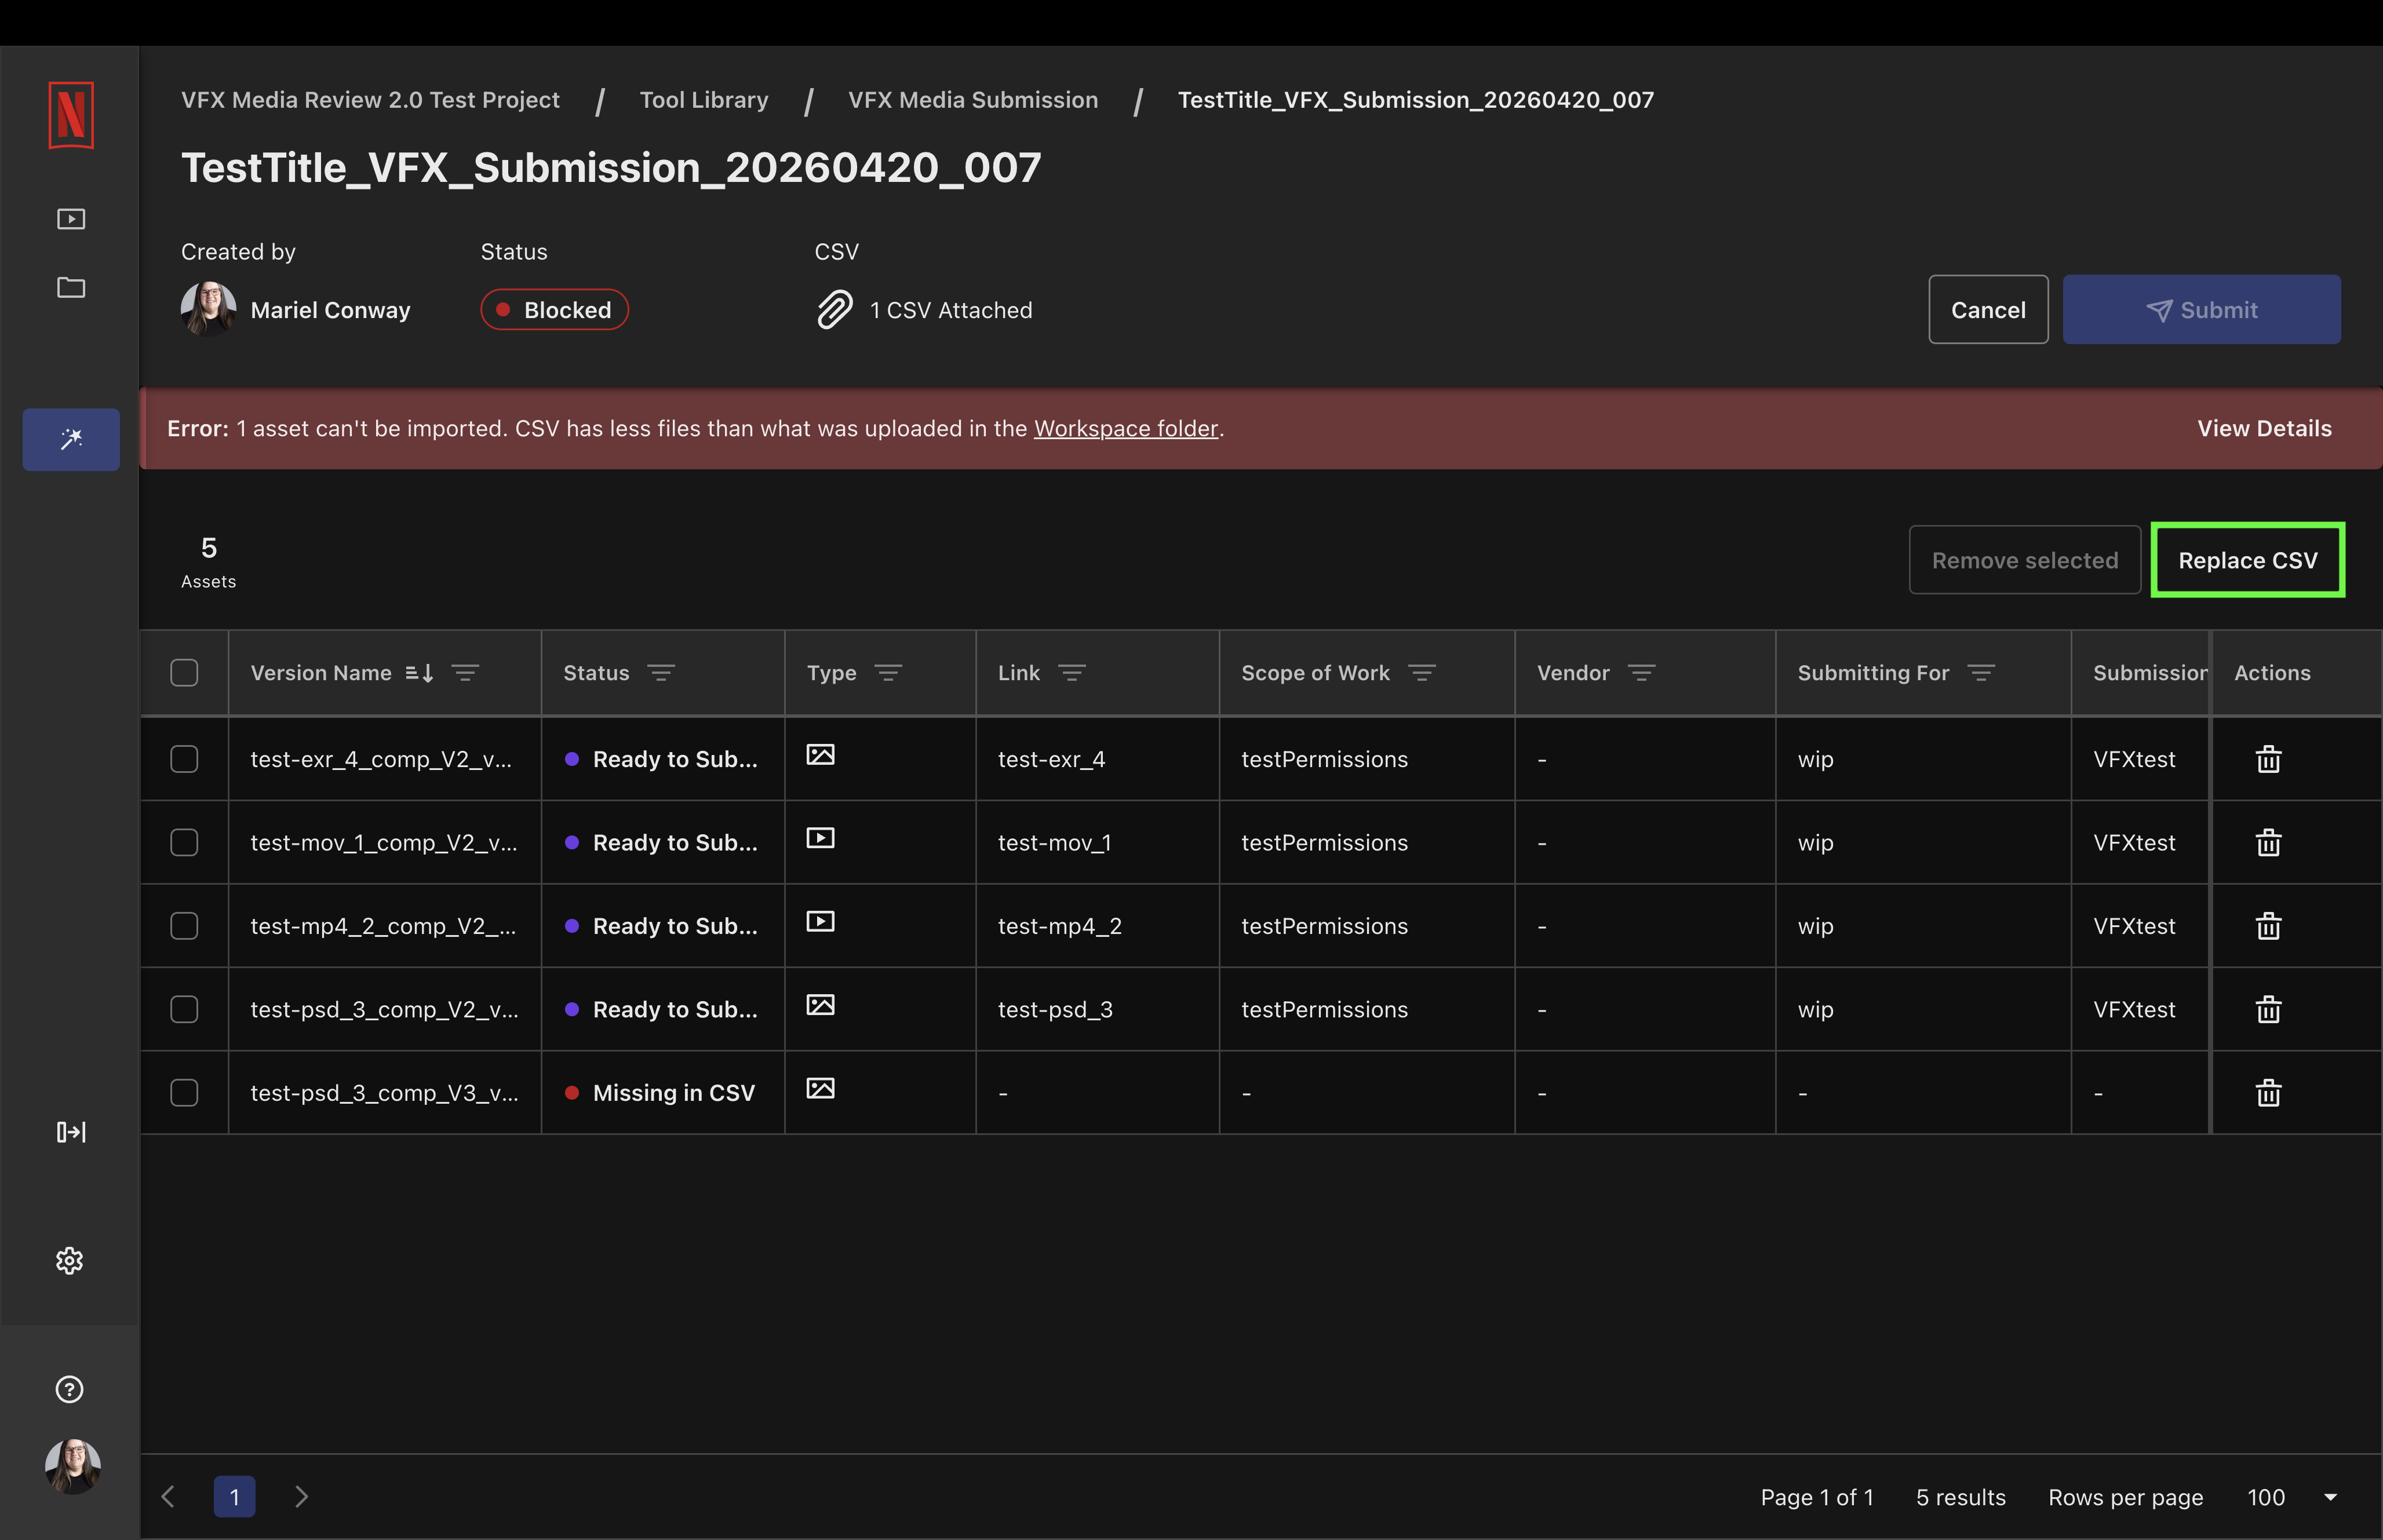
Task: Go to the previous page arrow
Action: [x=168, y=1497]
